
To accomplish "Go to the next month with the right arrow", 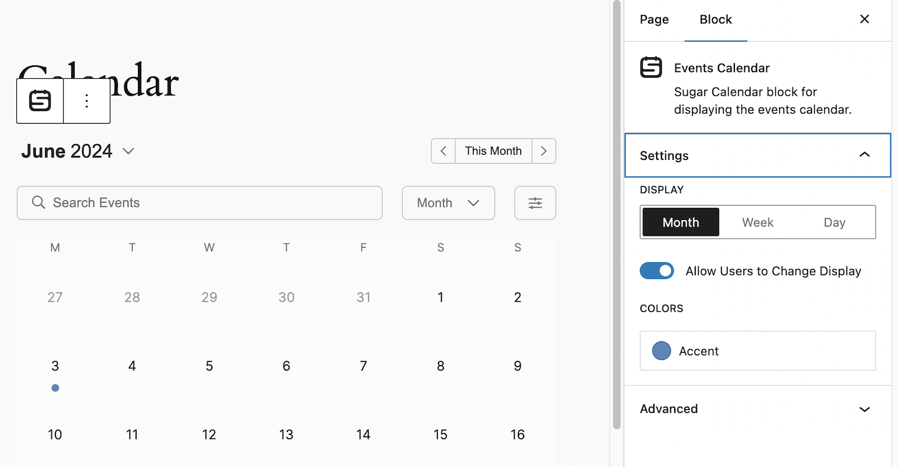I will pos(543,151).
